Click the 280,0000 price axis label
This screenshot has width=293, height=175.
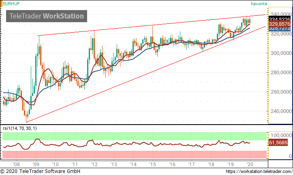click(281, 72)
